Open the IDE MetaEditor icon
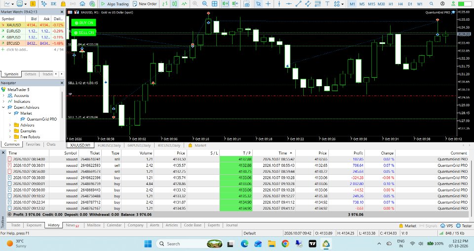Image resolution: width=474 pixels, height=251 pixels. (x=53, y=3)
